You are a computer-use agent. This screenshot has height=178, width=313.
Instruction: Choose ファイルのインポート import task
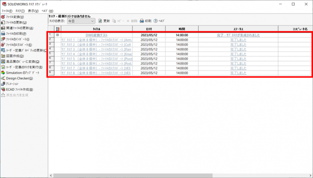coord(17,39)
